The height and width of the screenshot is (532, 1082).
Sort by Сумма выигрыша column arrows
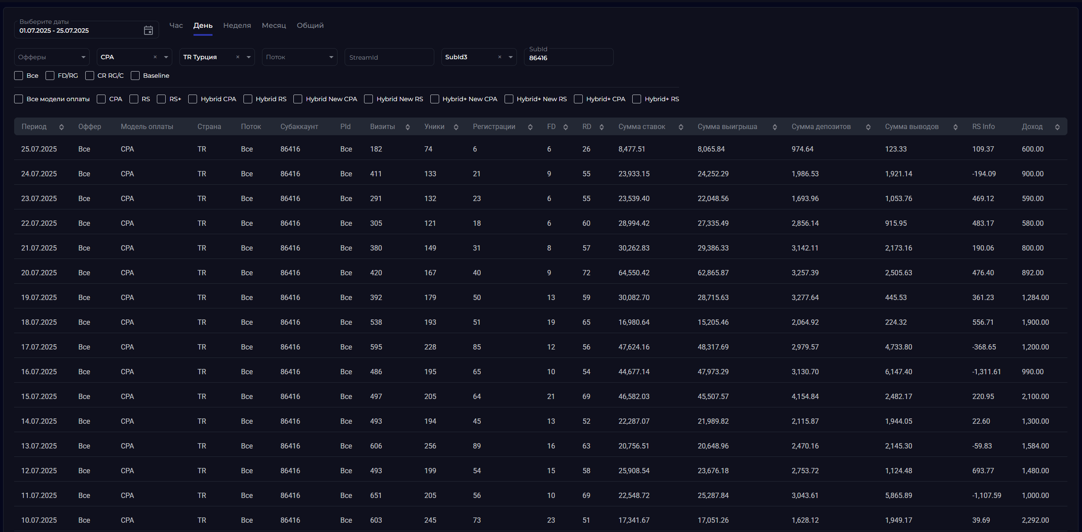pos(775,127)
